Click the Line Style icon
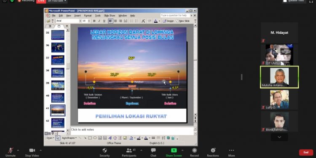Viewport: 316px width, 158px height. pos(153,138)
